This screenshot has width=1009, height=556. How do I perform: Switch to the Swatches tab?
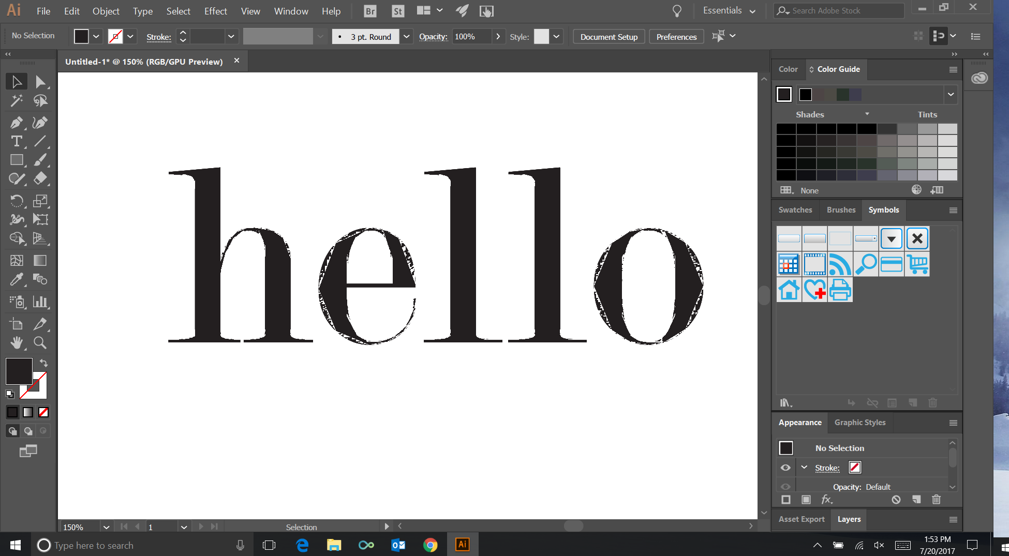click(x=795, y=210)
